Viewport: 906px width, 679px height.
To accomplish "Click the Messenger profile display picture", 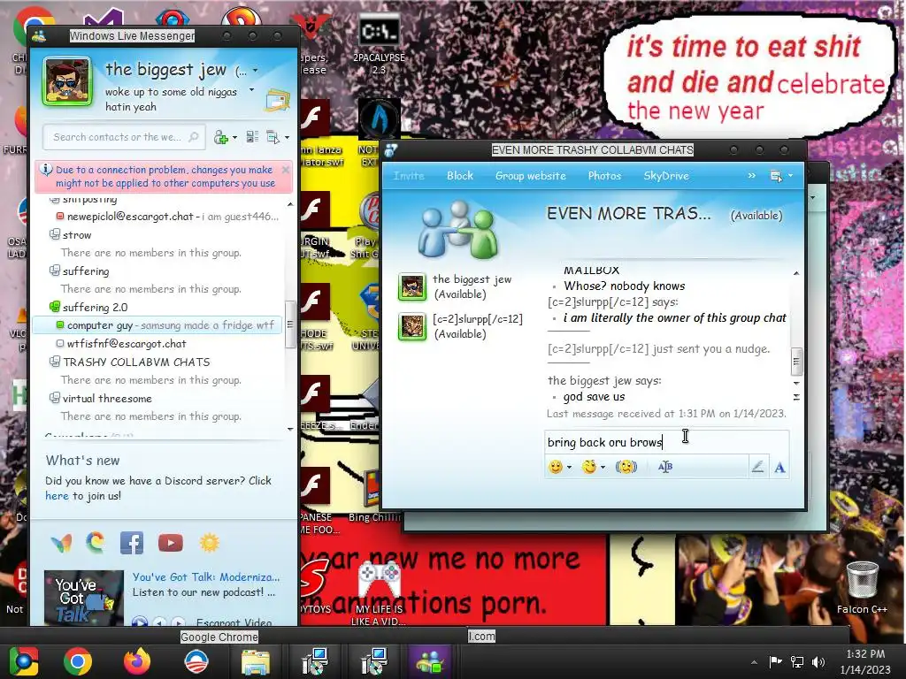I will tap(67, 81).
